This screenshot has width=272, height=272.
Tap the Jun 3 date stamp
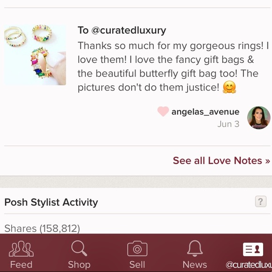(228, 124)
